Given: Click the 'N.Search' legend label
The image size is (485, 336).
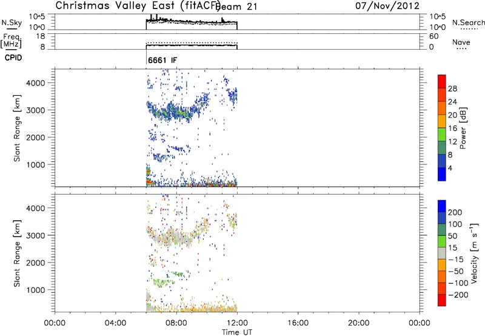Looking at the screenshot, I should [x=469, y=22].
